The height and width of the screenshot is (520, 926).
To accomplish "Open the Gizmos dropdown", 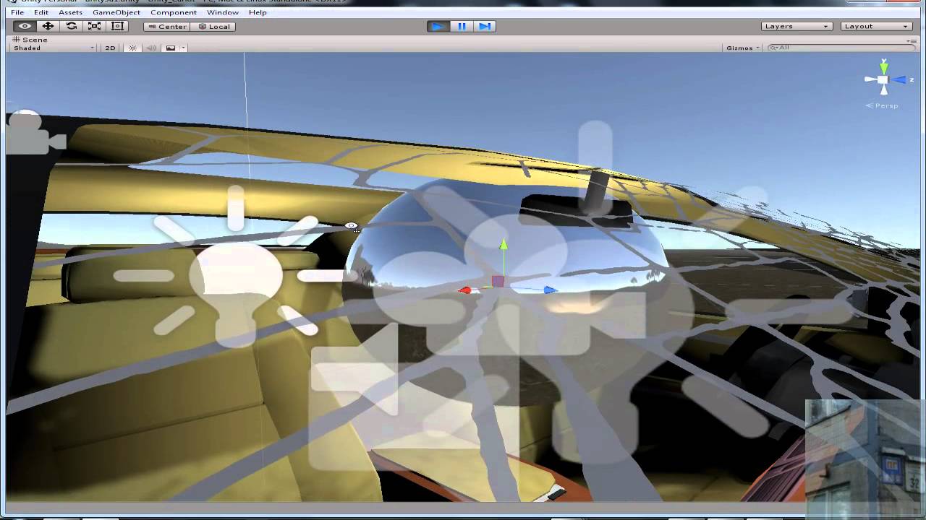I will pyautogui.click(x=743, y=48).
